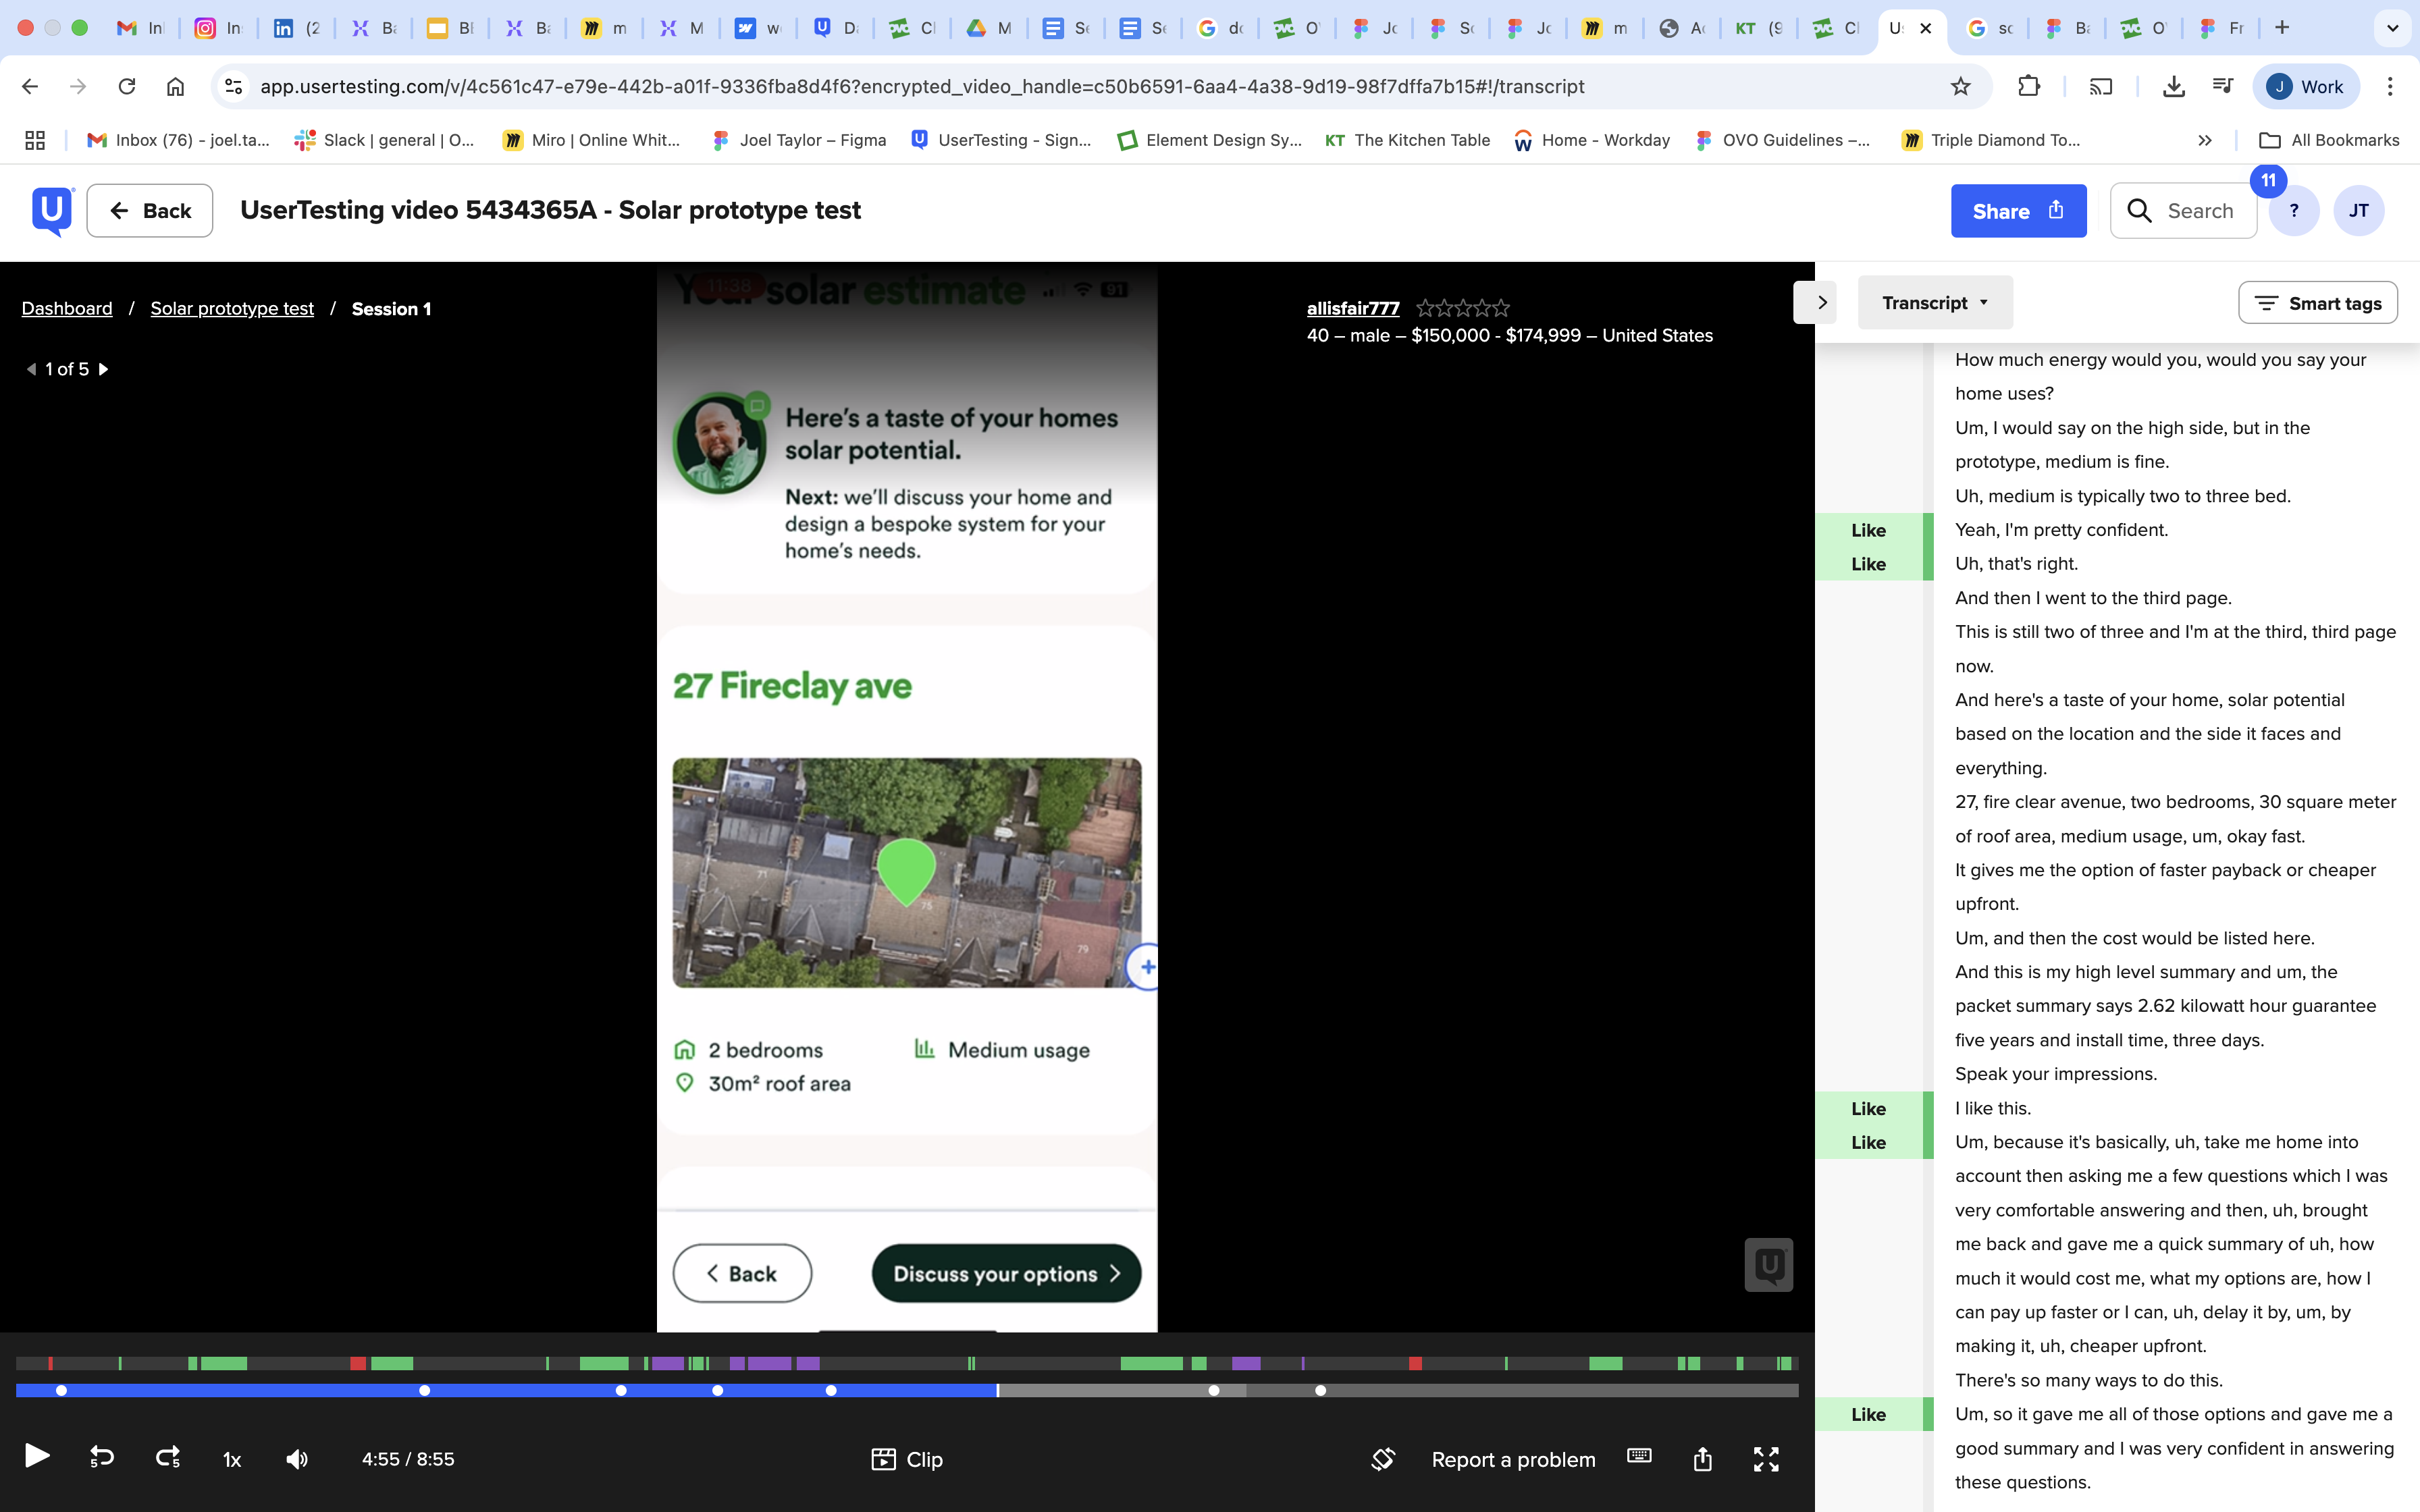2420x1512 pixels.
Task: Rewind video five seconds
Action: pyautogui.click(x=102, y=1458)
